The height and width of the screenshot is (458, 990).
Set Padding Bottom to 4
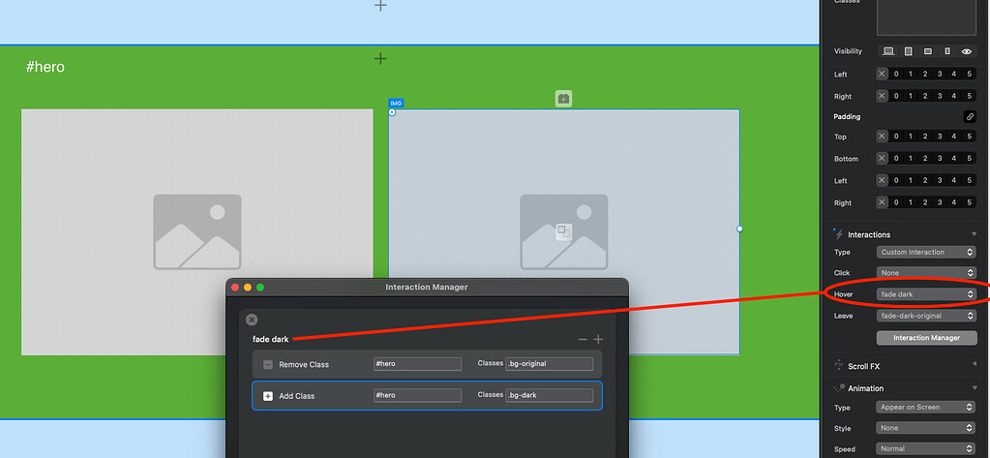[954, 159]
